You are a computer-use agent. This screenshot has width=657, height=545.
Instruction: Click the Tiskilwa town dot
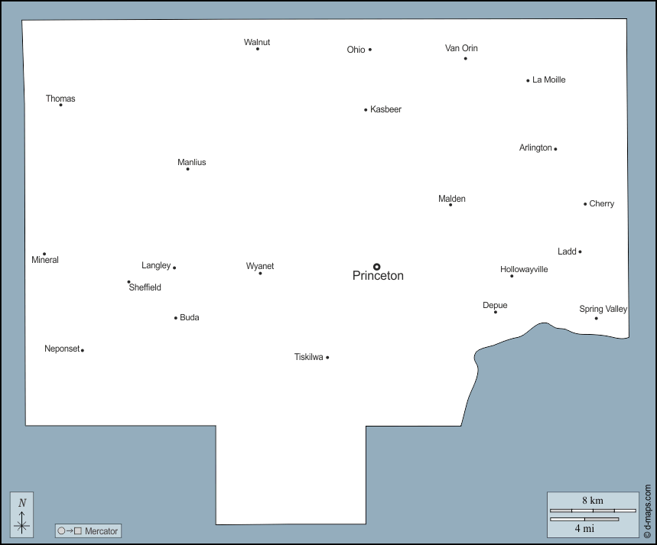point(327,358)
